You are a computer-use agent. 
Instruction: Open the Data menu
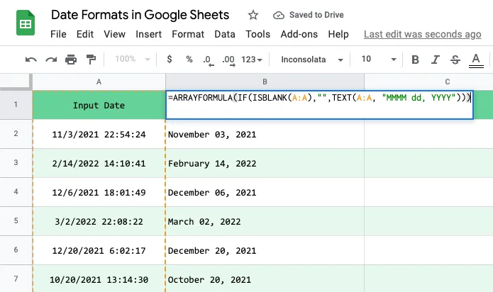225,34
